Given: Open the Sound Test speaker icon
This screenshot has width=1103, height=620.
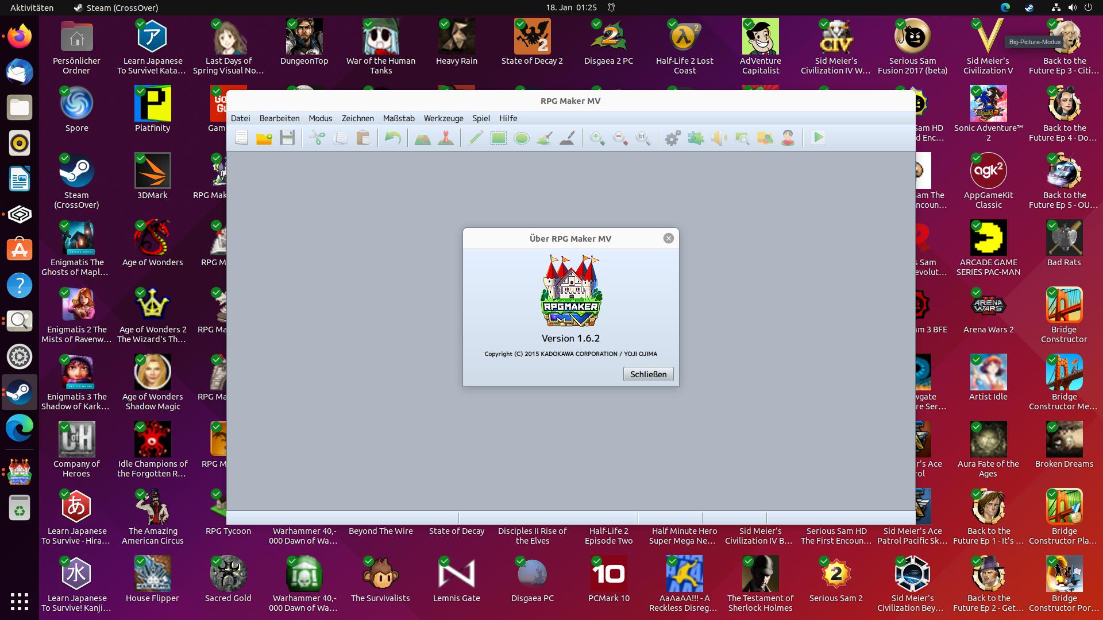Looking at the screenshot, I should point(719,138).
